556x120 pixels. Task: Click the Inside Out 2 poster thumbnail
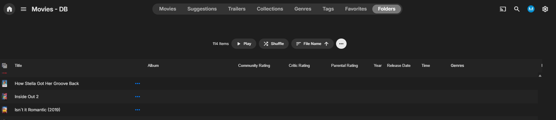5,97
